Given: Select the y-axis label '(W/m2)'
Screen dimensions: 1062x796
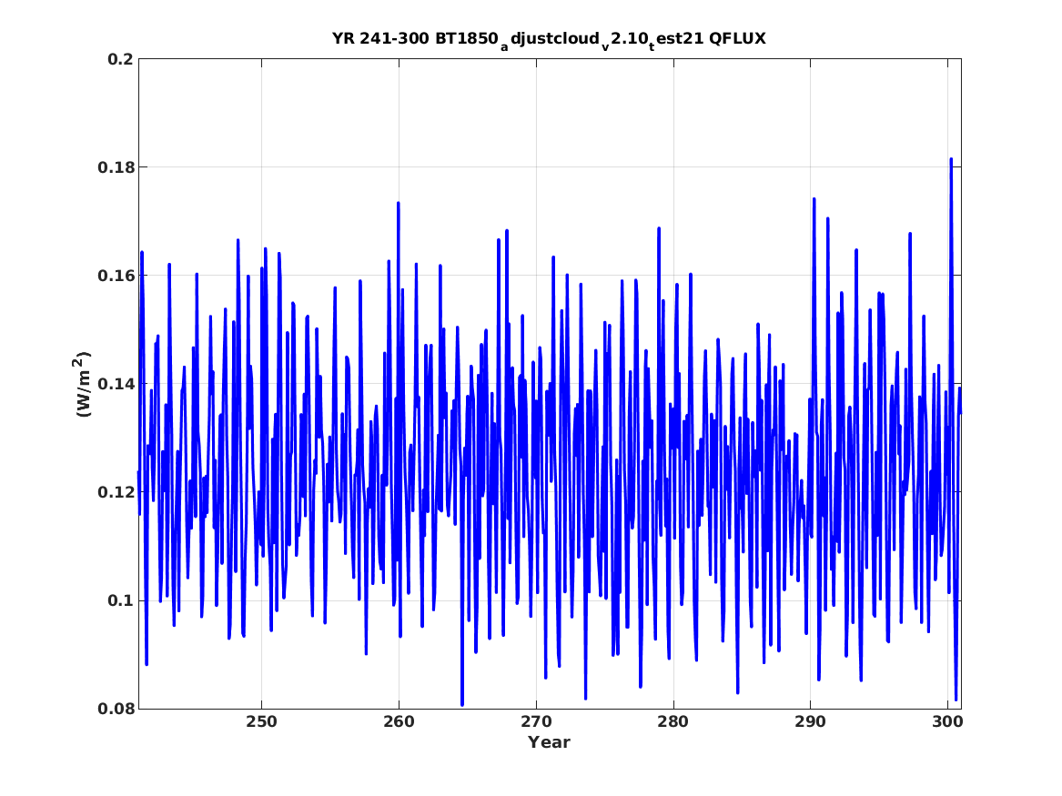Looking at the screenshot, I should point(82,384).
